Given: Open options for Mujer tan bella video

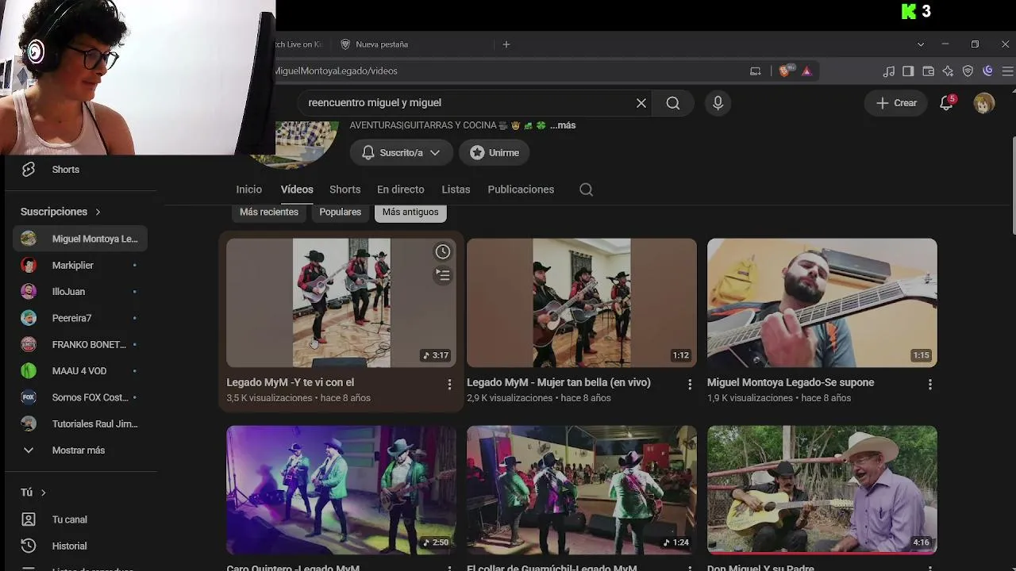Looking at the screenshot, I should tap(690, 384).
